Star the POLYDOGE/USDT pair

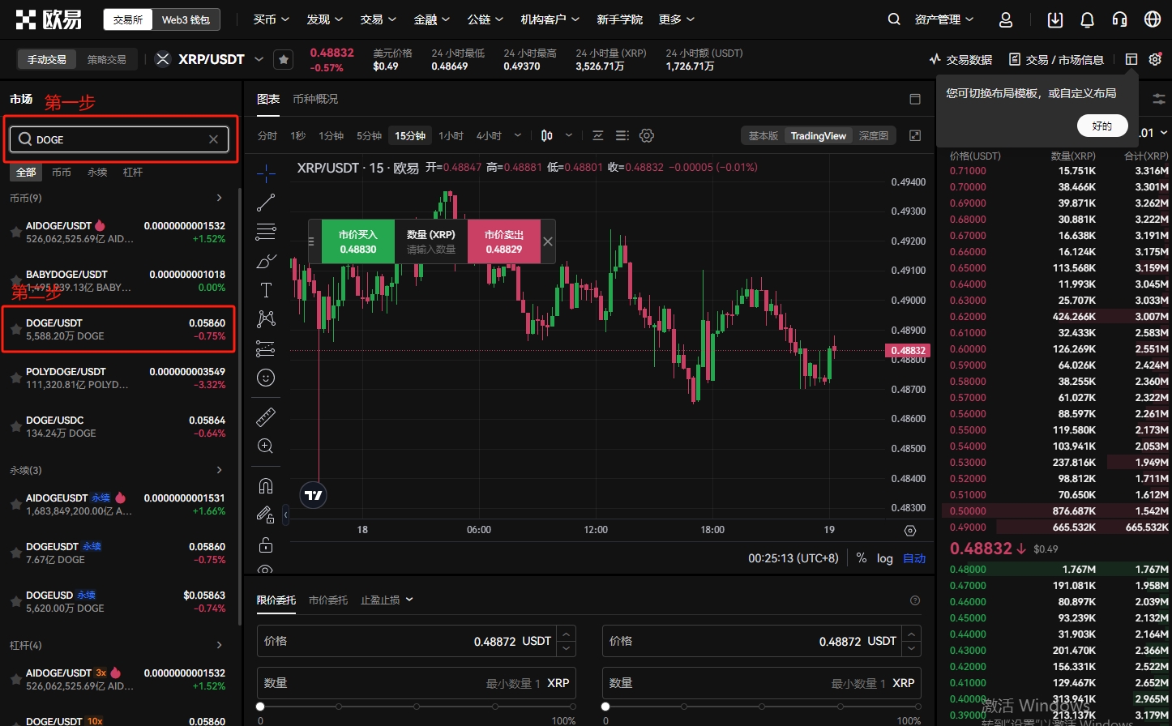click(15, 378)
